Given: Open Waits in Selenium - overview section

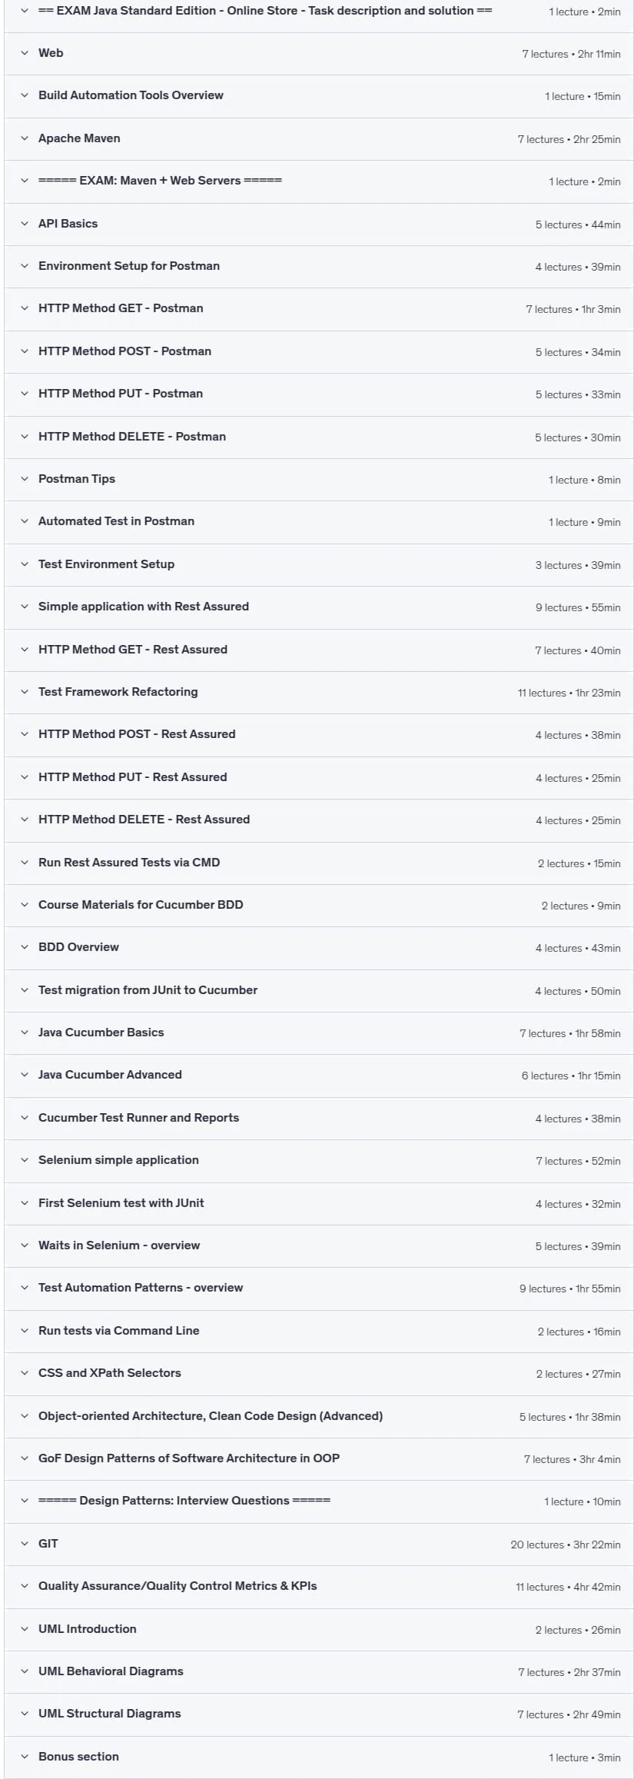Looking at the screenshot, I should pyautogui.click(x=319, y=1245).
